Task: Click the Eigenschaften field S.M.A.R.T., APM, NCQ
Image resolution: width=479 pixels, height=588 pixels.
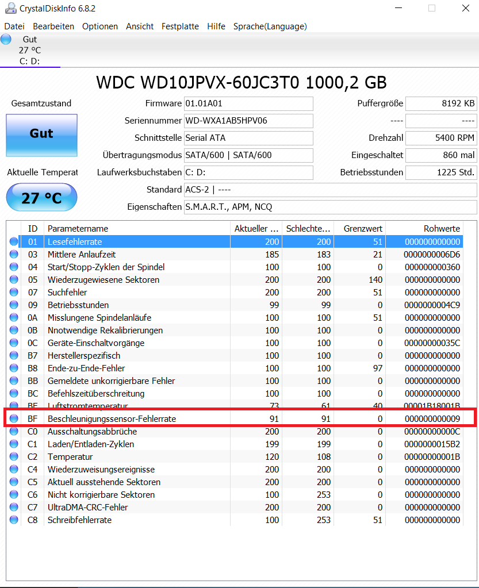Action: [x=331, y=207]
